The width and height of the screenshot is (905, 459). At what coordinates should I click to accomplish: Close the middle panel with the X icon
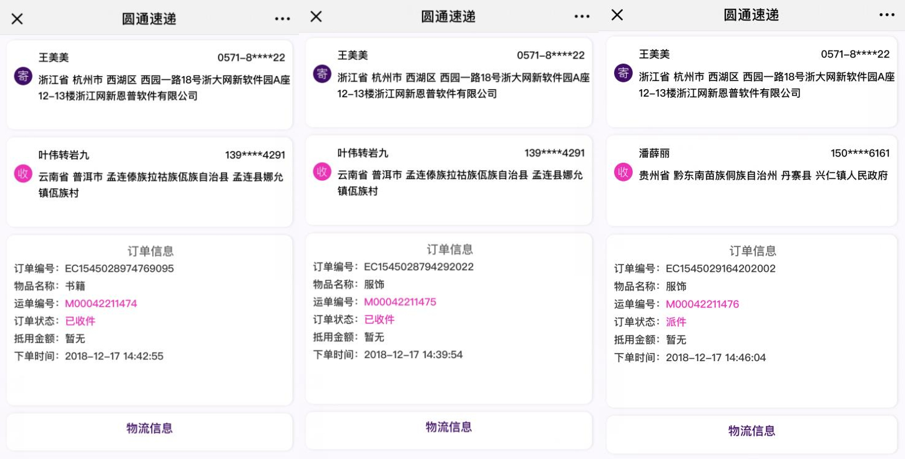point(316,17)
